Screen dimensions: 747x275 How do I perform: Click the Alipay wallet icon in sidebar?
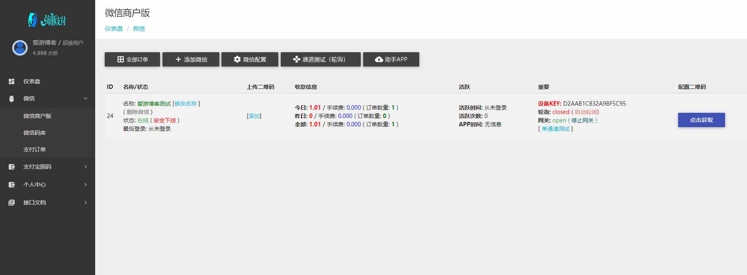click(12, 167)
